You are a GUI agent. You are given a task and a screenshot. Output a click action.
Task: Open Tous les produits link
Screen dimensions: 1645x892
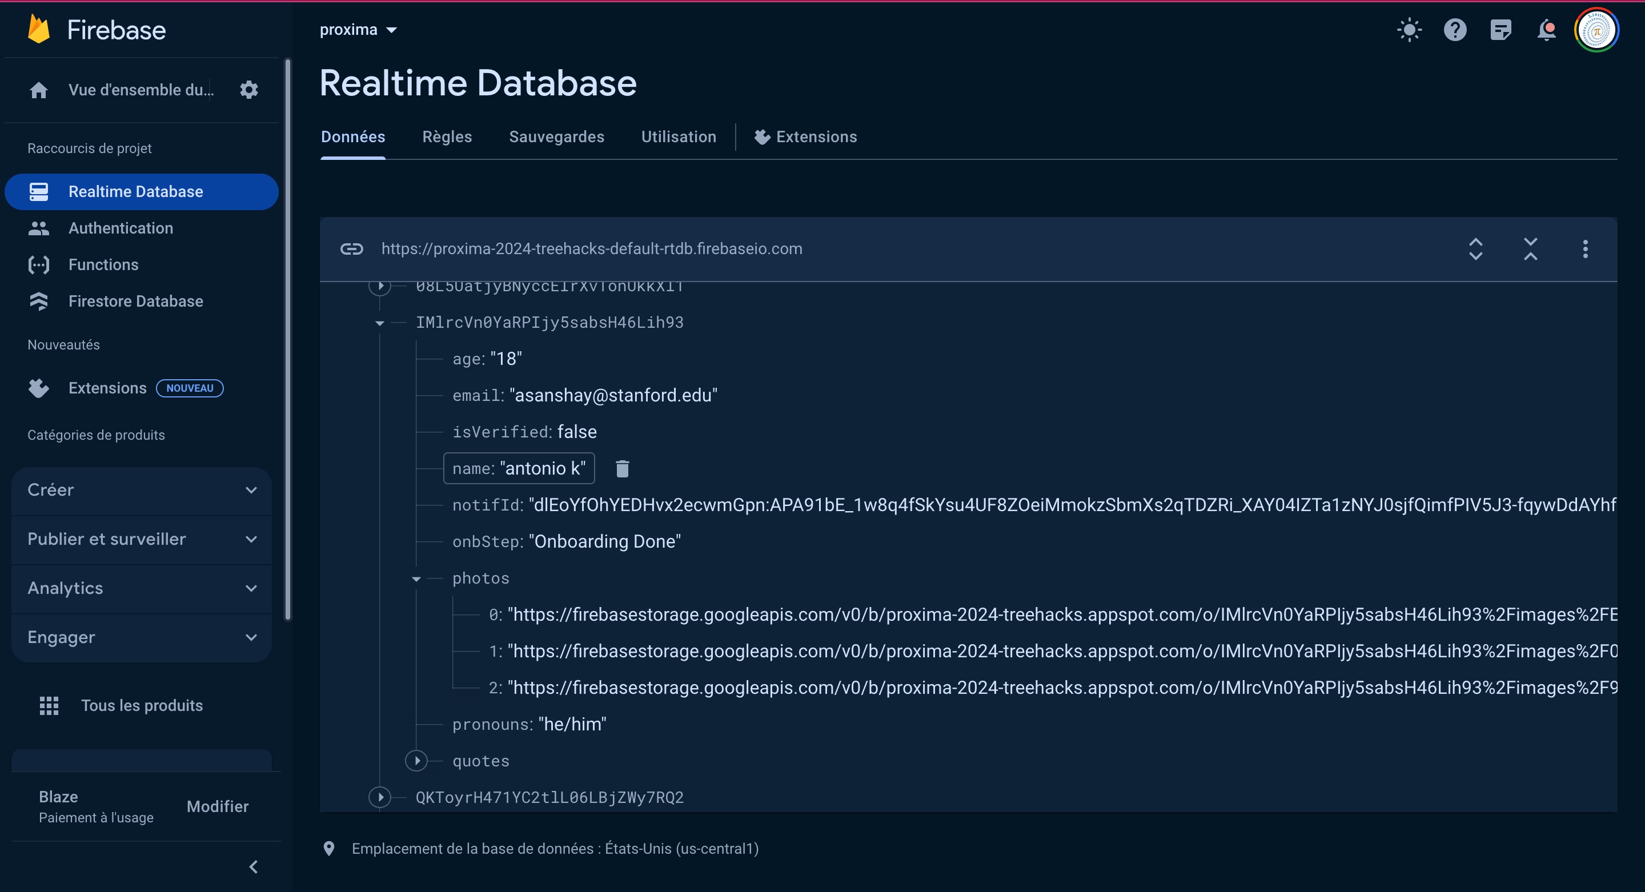coord(141,706)
